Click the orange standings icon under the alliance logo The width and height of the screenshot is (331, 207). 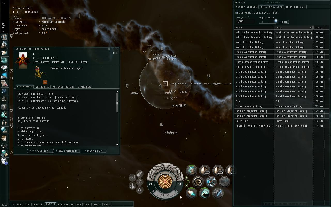[x=45, y=82]
